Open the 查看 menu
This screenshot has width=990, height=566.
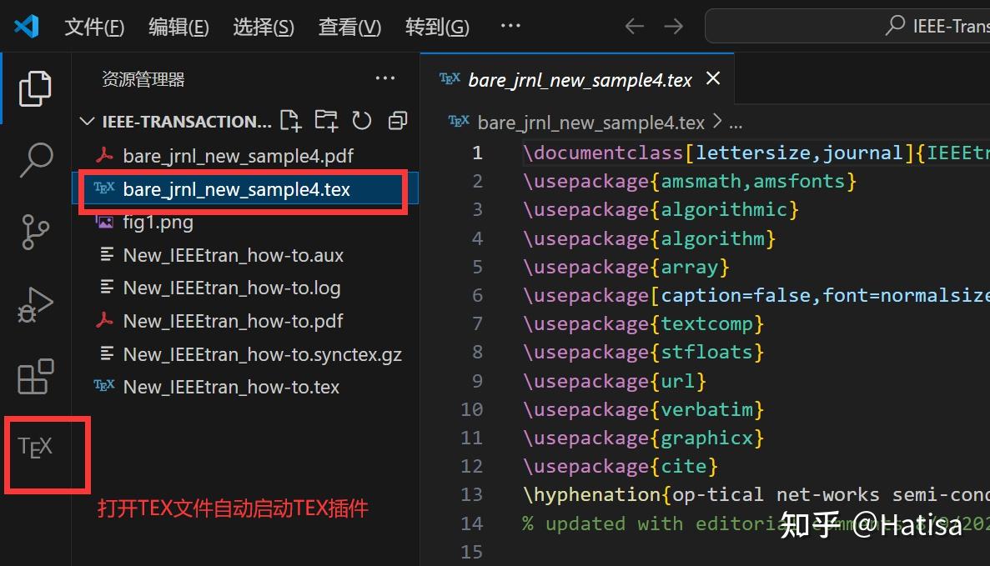click(x=349, y=26)
